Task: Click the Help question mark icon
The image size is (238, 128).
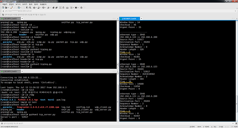Action: coord(81,8)
